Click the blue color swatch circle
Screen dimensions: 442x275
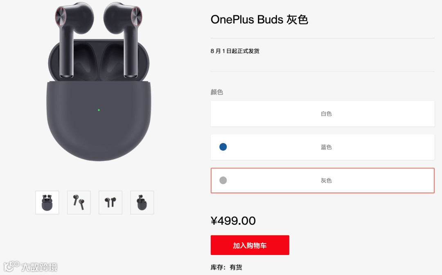(223, 147)
